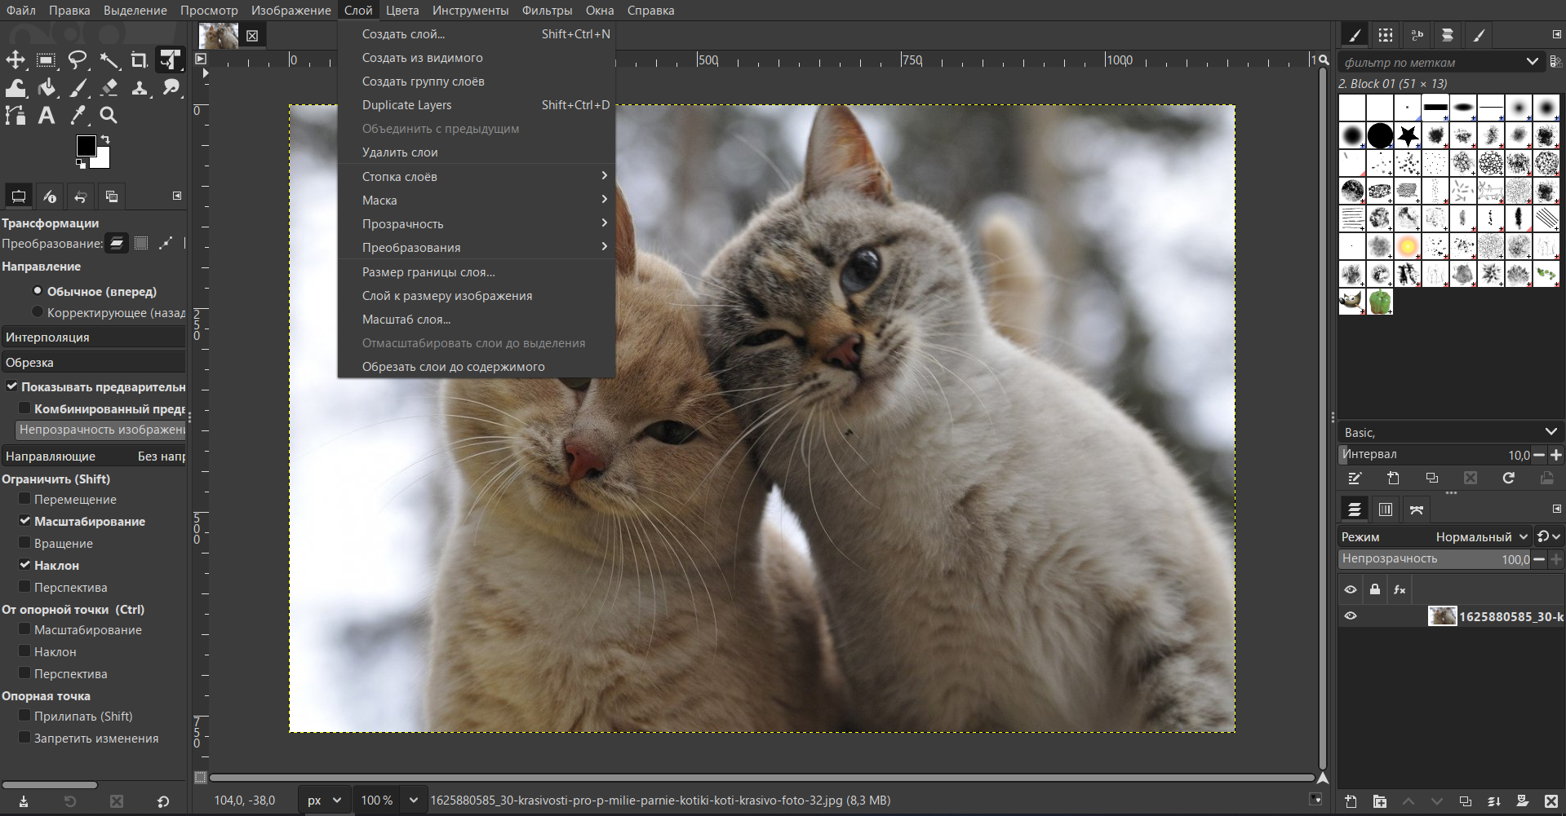Click Масштаб слоя… menu entry
This screenshot has height=816, width=1566.
406,320
